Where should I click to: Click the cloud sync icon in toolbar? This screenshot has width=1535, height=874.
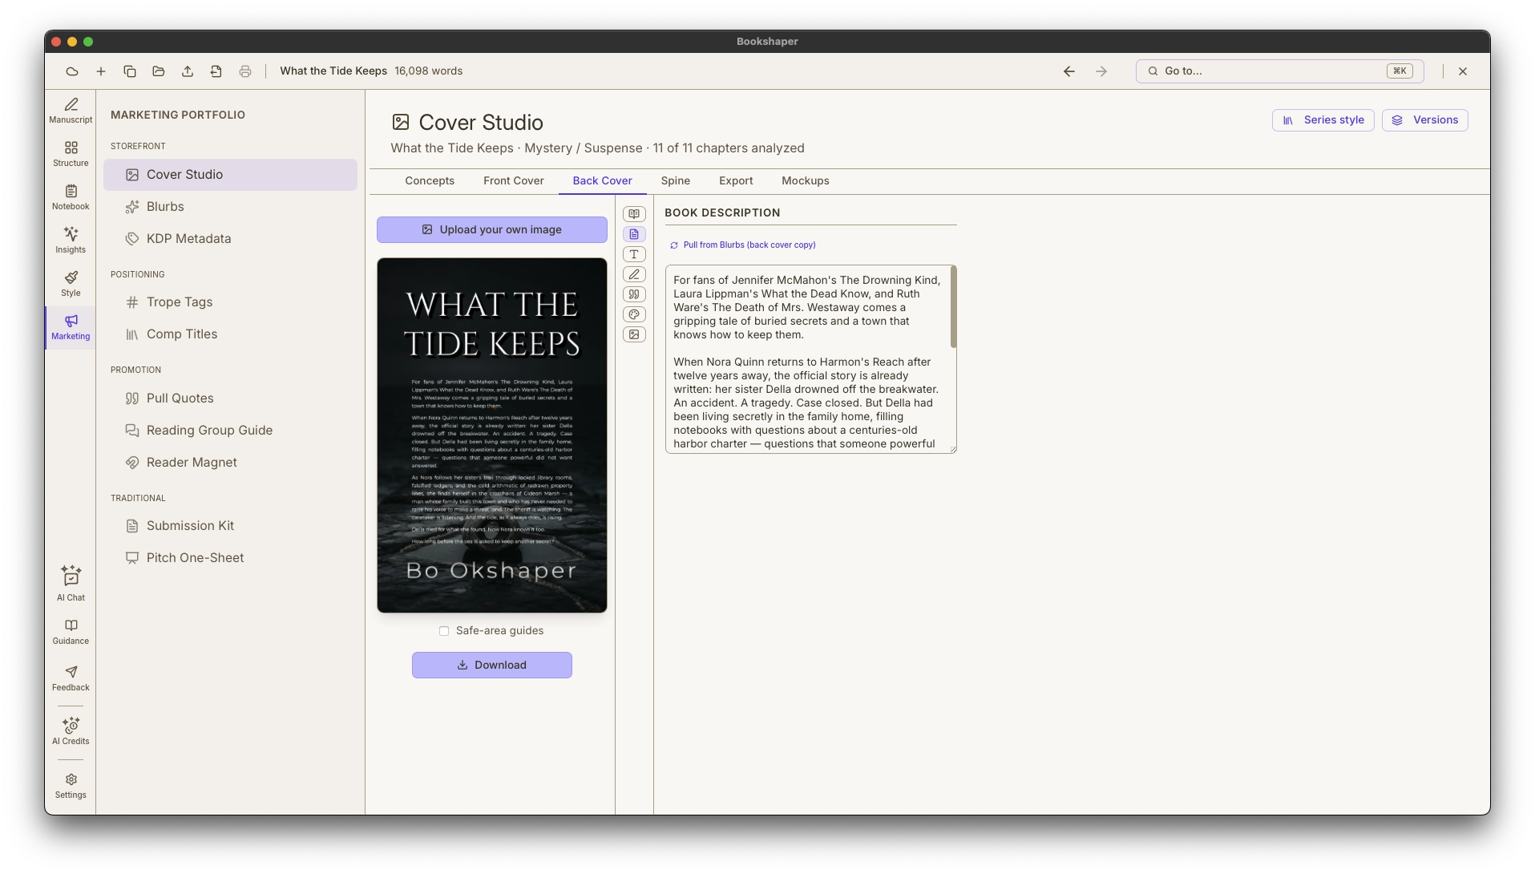(x=72, y=71)
